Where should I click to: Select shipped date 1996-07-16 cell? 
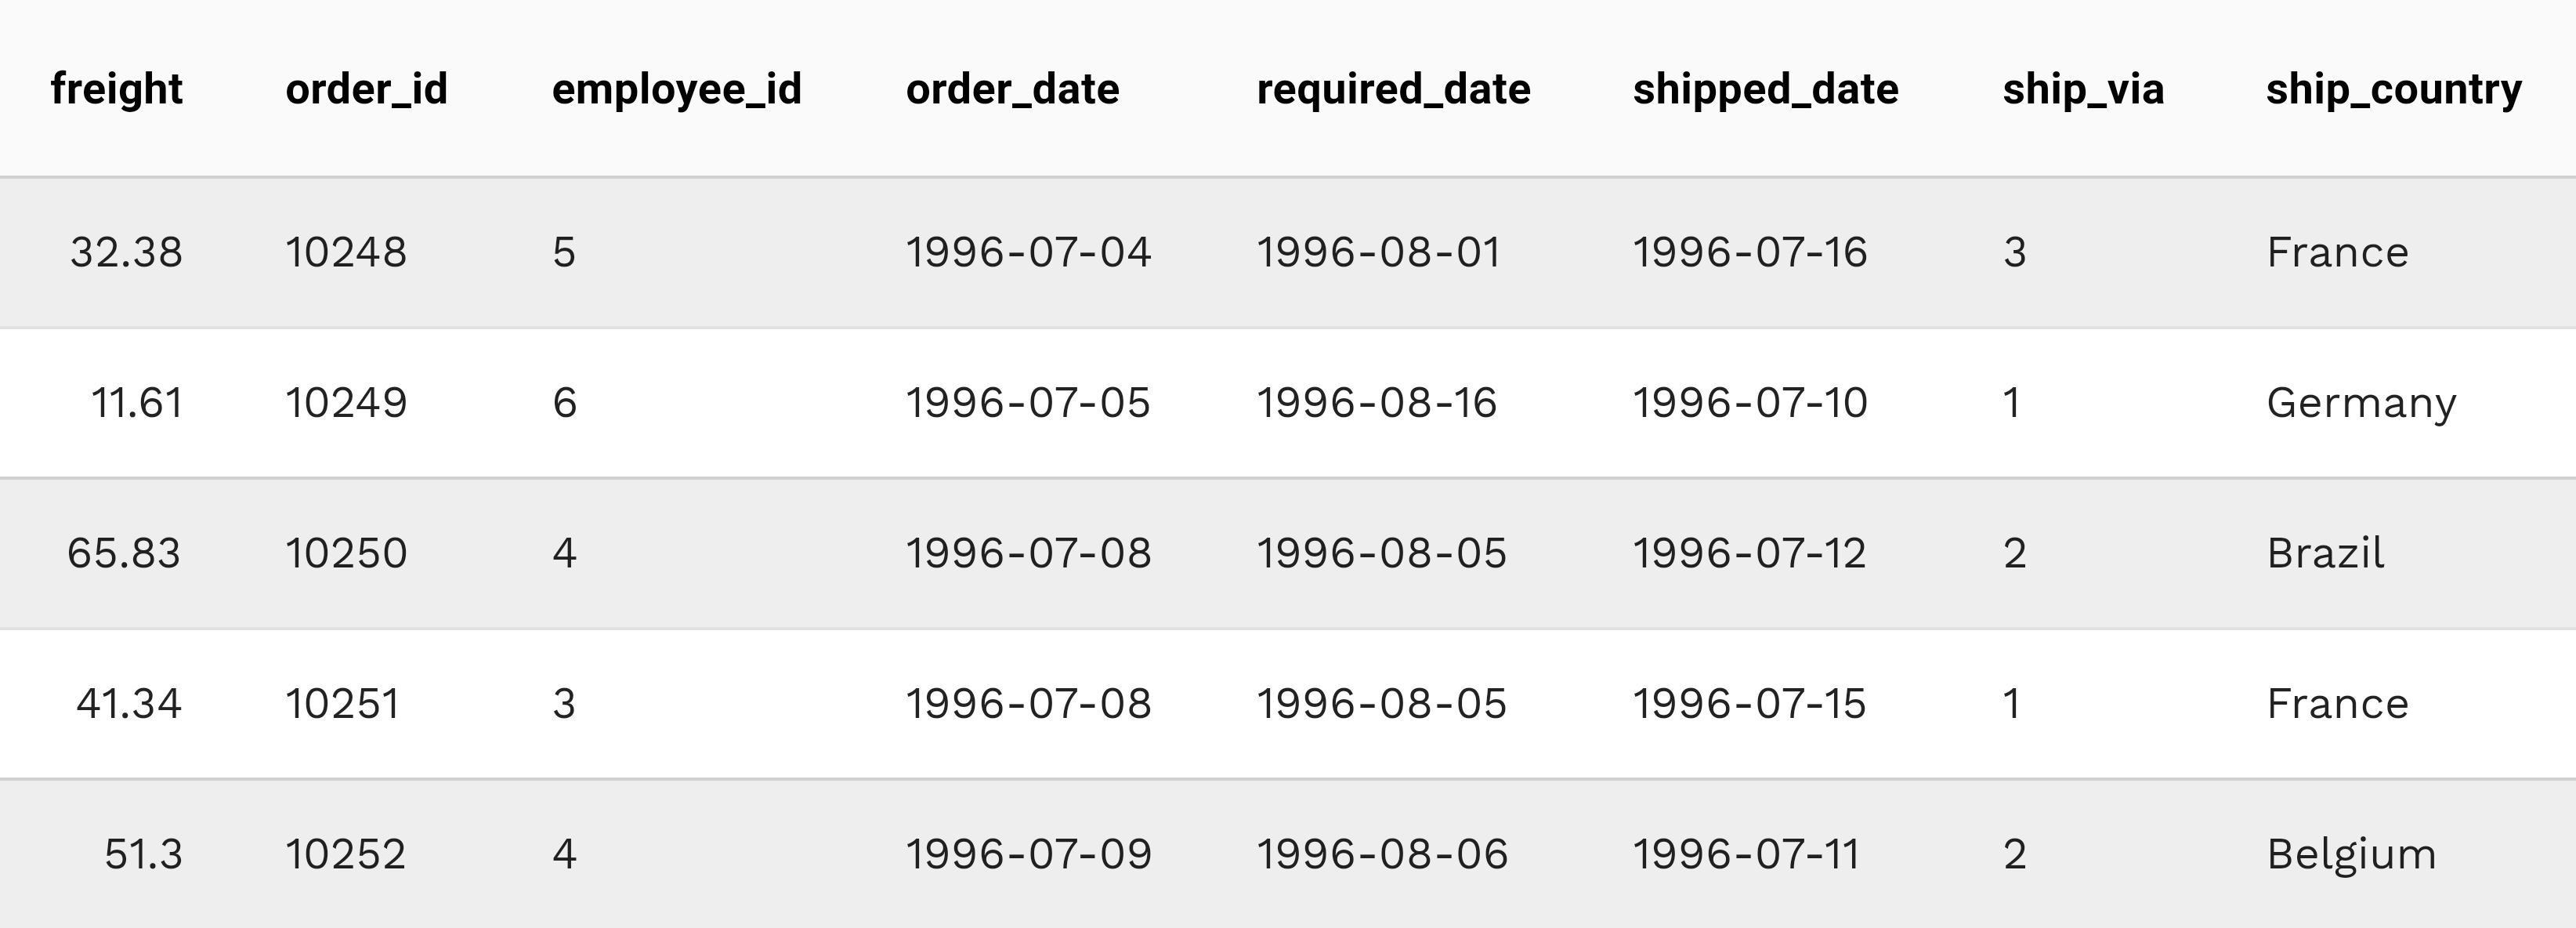[x=1749, y=252]
